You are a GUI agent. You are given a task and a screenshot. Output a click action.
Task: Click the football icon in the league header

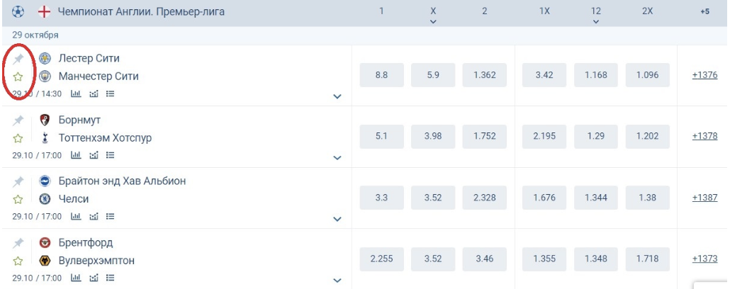click(x=18, y=12)
